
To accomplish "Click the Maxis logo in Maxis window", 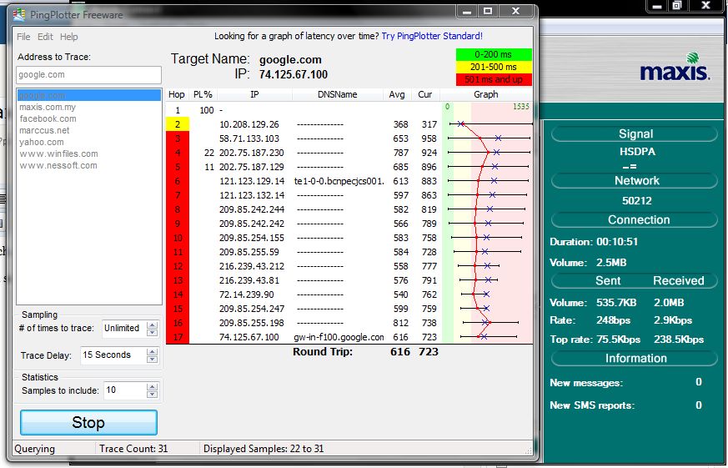I will coord(675,68).
